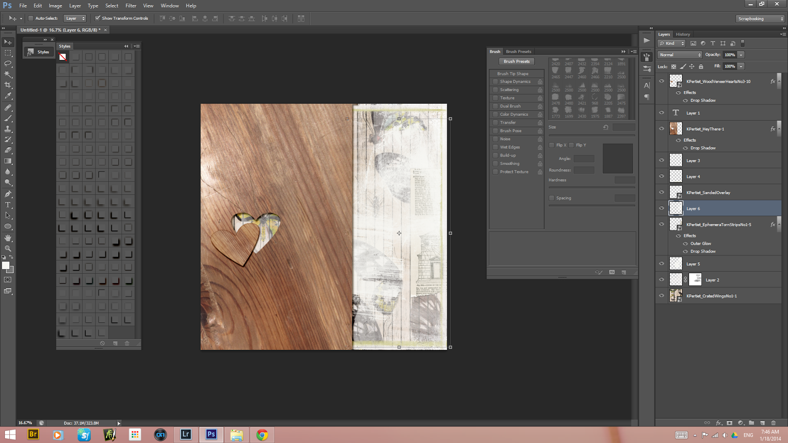Click the Brush Presets button
Viewport: 788px width, 443px height.
[x=516, y=62]
